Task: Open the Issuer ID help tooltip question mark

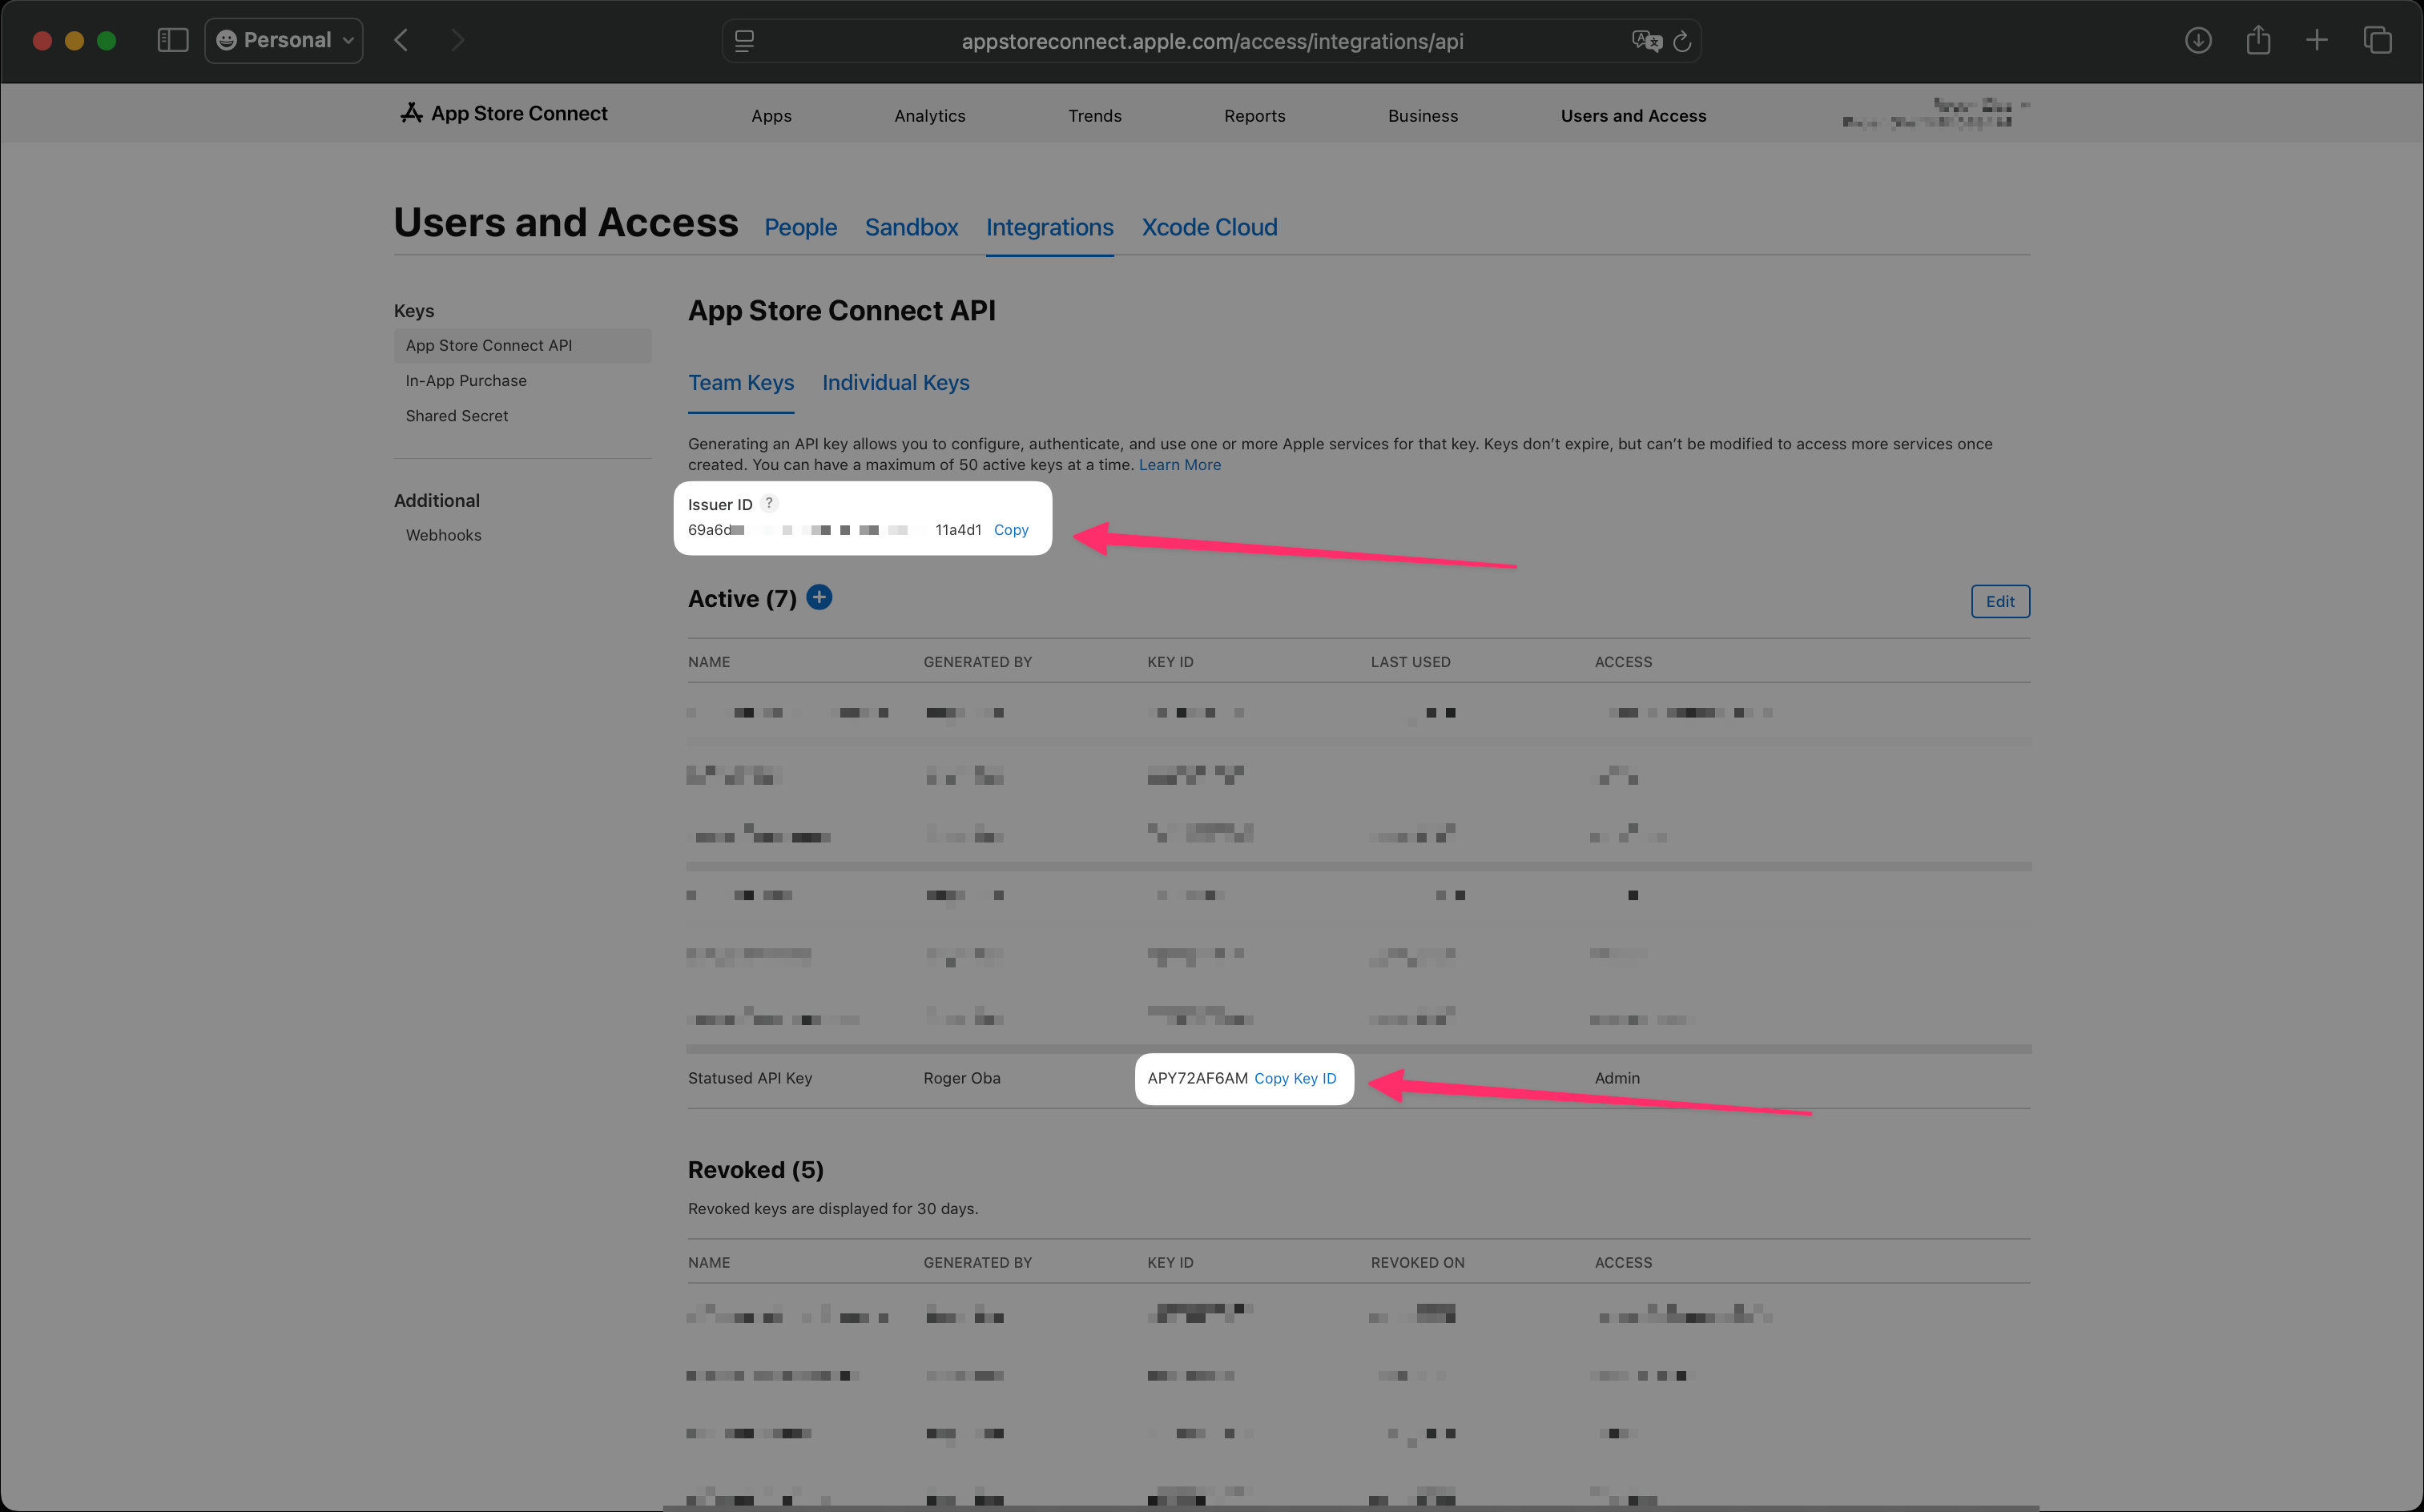Action: click(x=769, y=503)
